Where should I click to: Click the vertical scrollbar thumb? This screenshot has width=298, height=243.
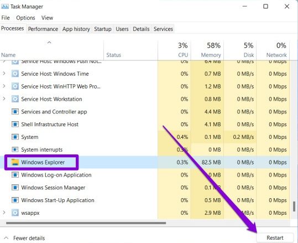tap(294, 206)
